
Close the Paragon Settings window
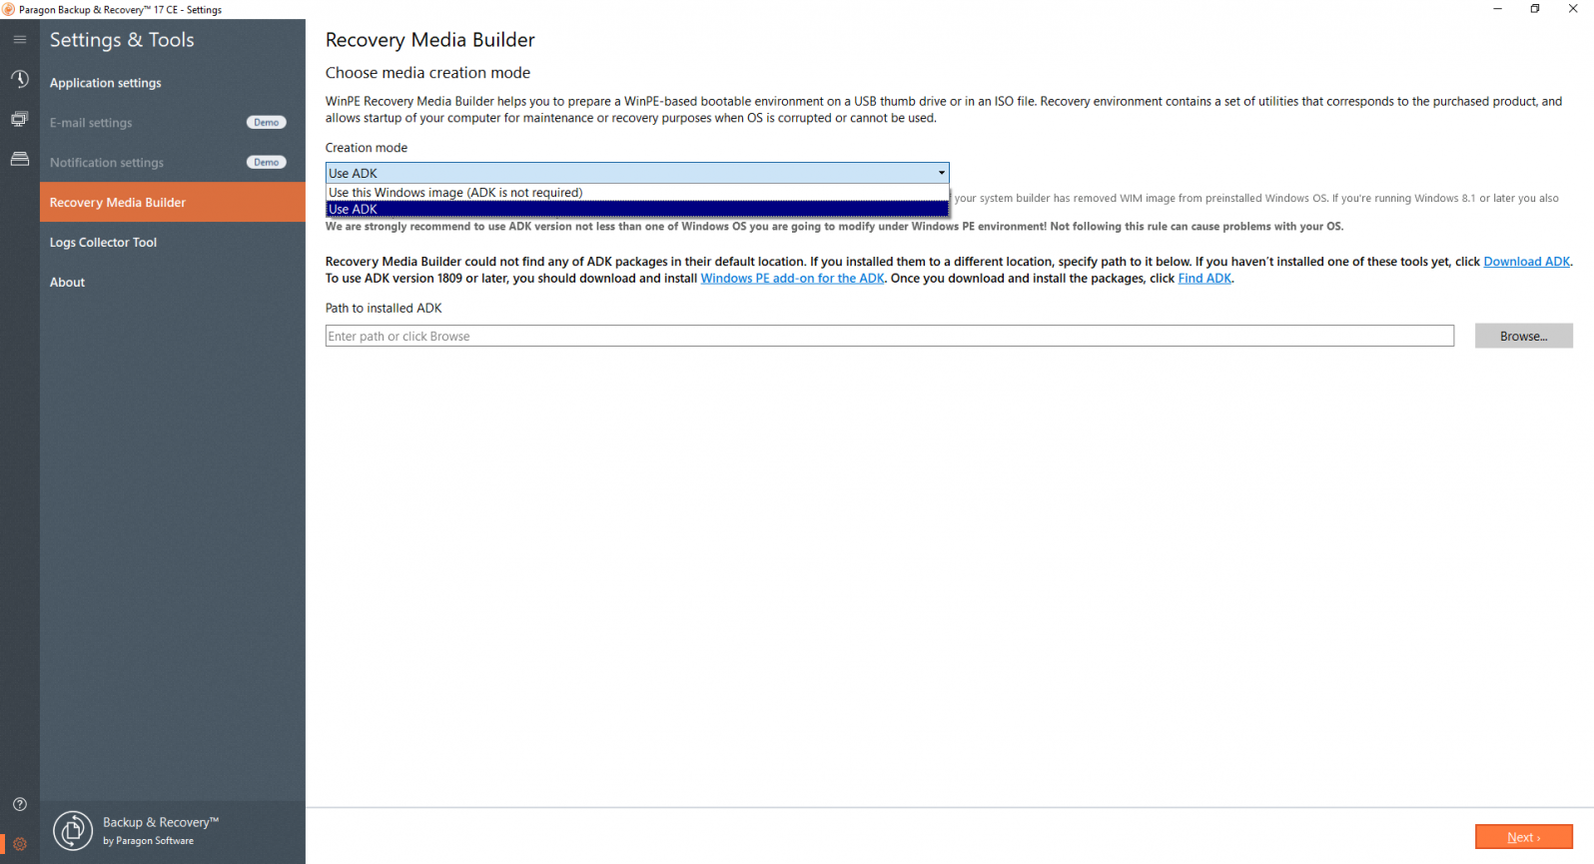1573,9
